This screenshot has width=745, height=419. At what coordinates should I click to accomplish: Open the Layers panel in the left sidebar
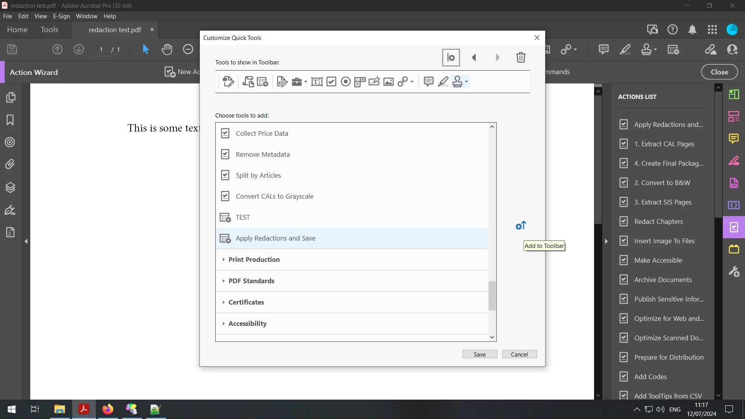point(10,187)
